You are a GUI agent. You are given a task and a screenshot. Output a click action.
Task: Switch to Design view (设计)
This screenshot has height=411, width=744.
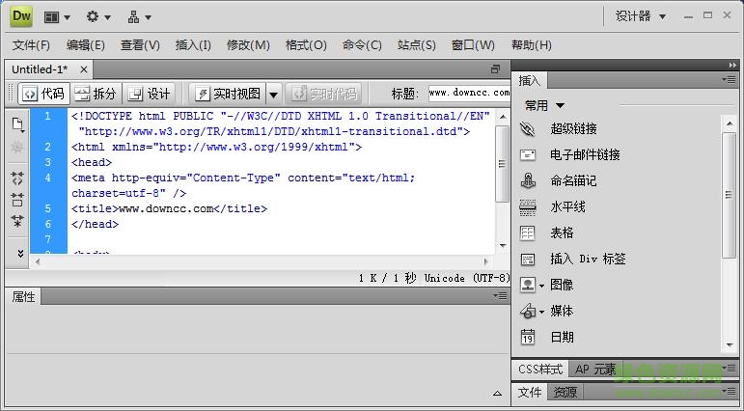[x=150, y=94]
